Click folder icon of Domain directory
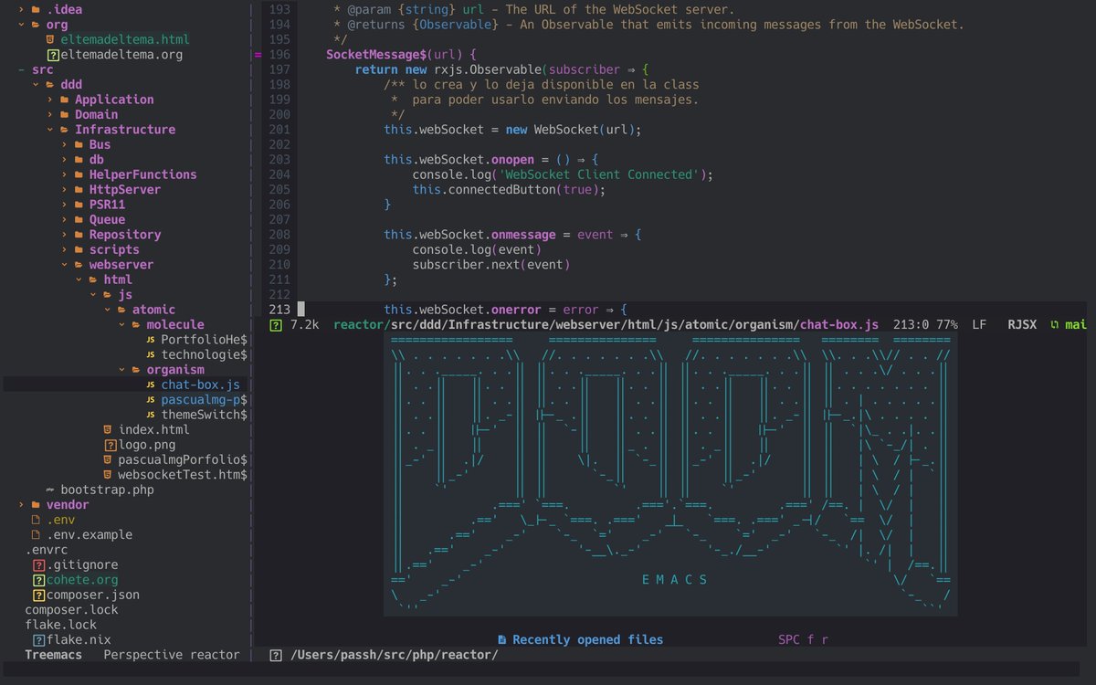Viewport: 1096px width, 685px height. [x=64, y=115]
